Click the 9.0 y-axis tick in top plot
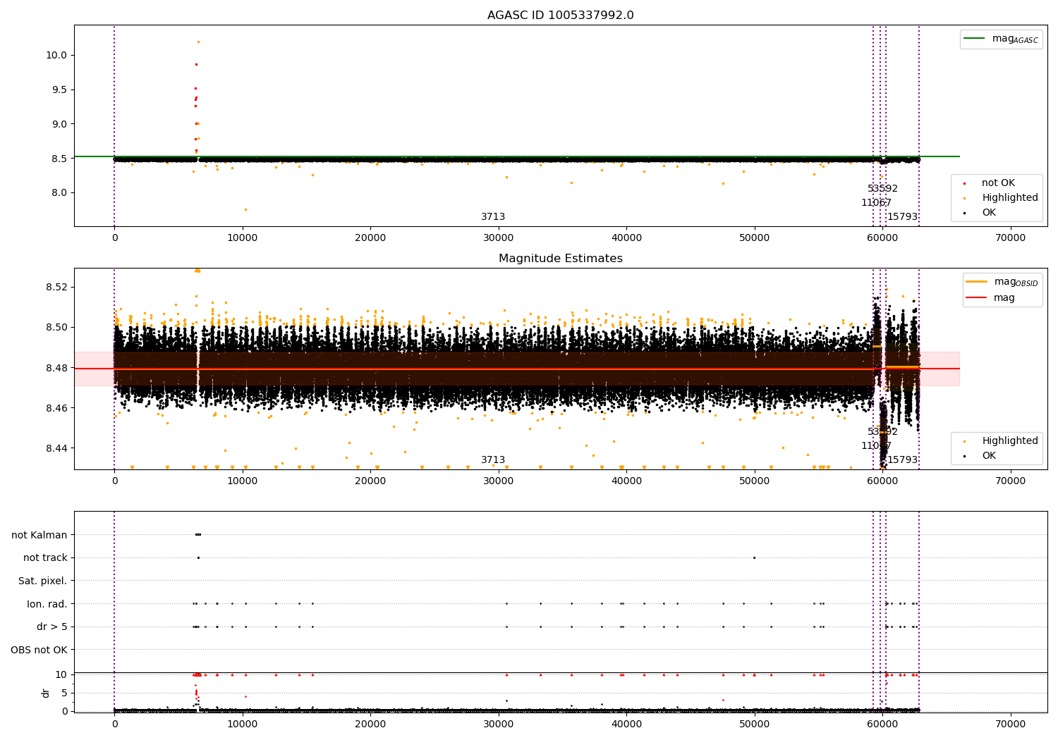The width and height of the screenshot is (1058, 740). click(59, 125)
